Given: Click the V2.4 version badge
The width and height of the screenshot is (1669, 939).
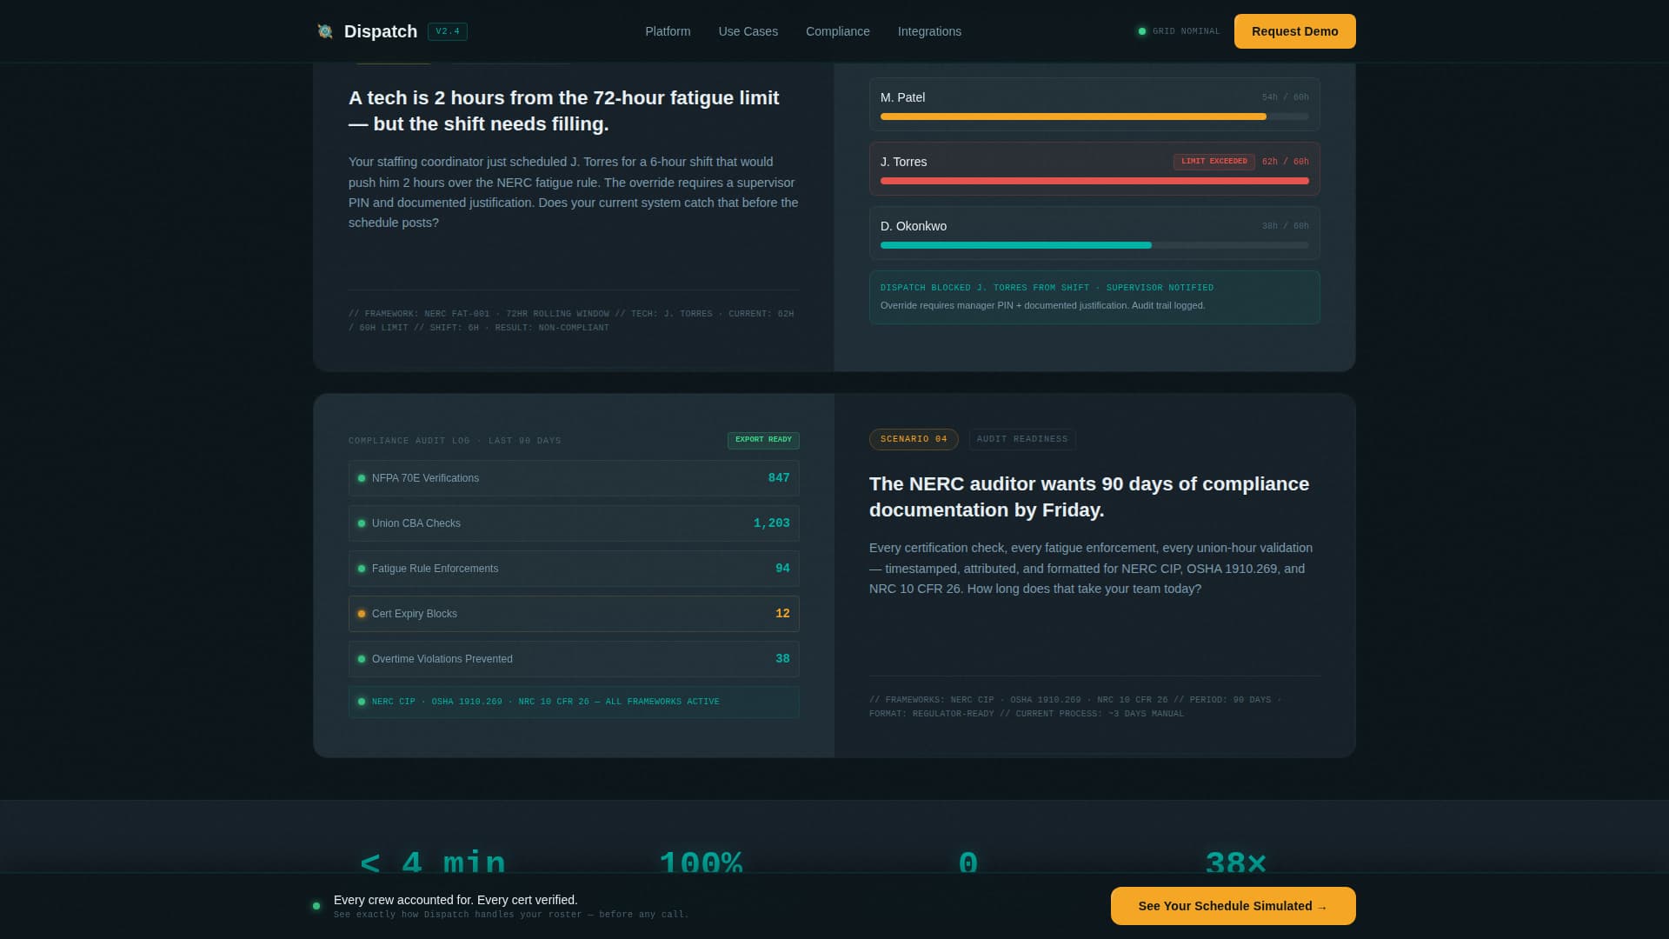Looking at the screenshot, I should (448, 31).
